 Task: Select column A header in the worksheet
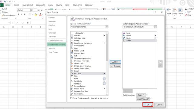4,27
